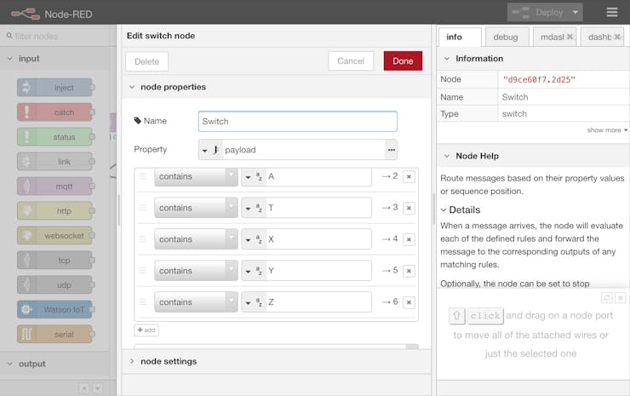Open the Deploy options dropdown arrow

(x=576, y=13)
